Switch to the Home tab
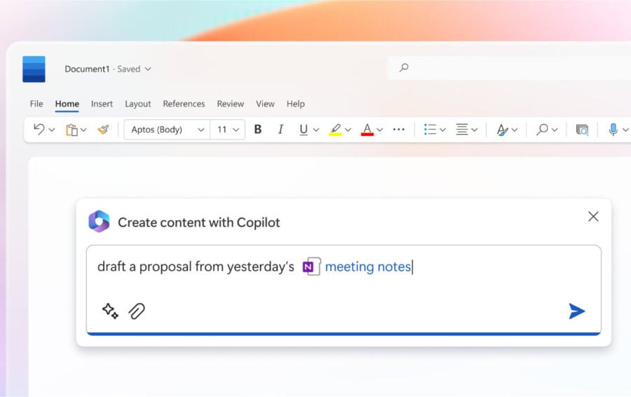This screenshot has height=397, width=631. click(67, 104)
